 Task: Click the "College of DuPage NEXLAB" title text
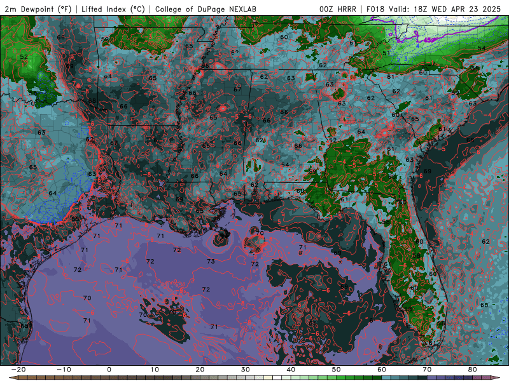click(206, 9)
